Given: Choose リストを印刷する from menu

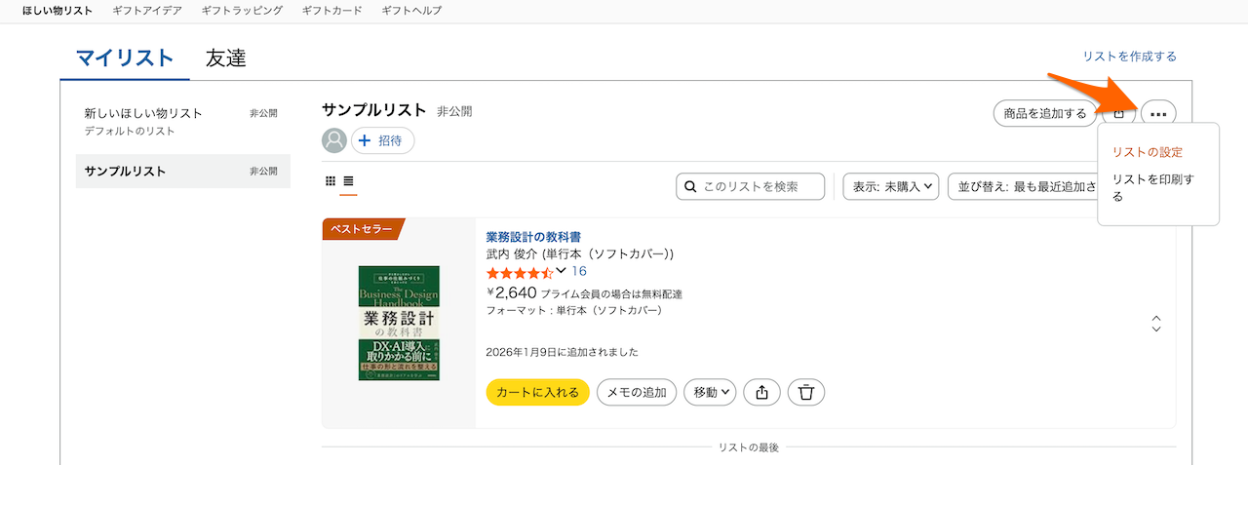Looking at the screenshot, I should click(1152, 187).
